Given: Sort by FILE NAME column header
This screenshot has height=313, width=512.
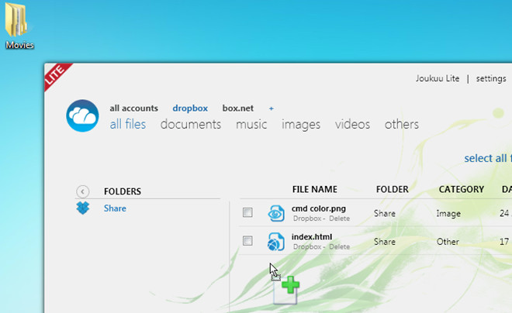Looking at the screenshot, I should click(x=315, y=190).
